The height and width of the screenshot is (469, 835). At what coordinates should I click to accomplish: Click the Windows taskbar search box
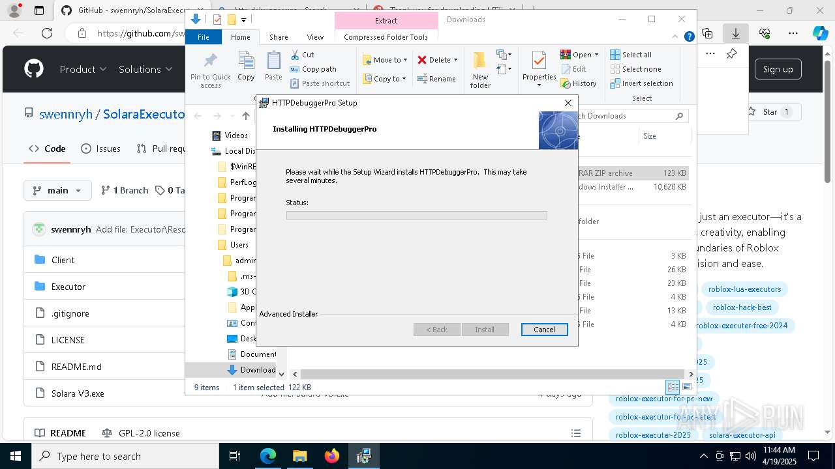125,456
